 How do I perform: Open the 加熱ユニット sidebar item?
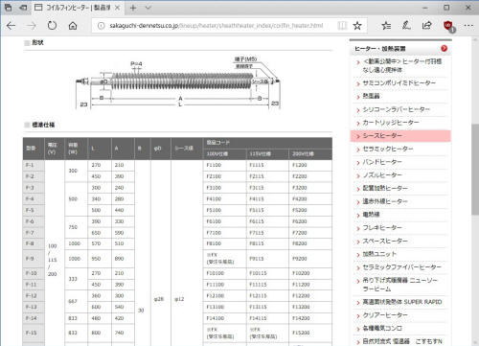point(379,254)
